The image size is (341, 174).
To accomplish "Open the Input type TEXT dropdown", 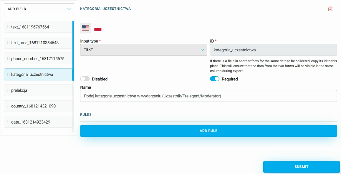I will (x=143, y=50).
